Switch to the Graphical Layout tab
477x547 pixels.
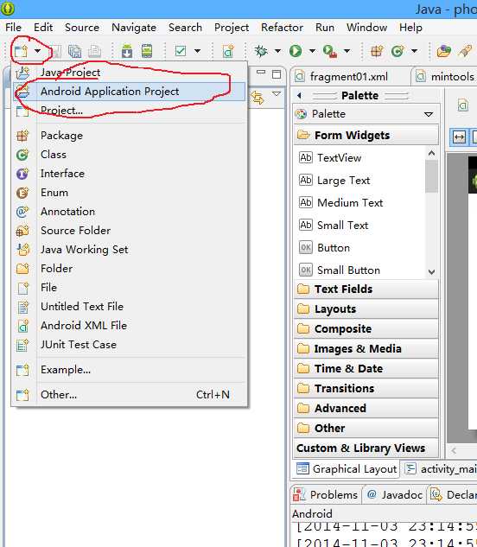click(347, 469)
